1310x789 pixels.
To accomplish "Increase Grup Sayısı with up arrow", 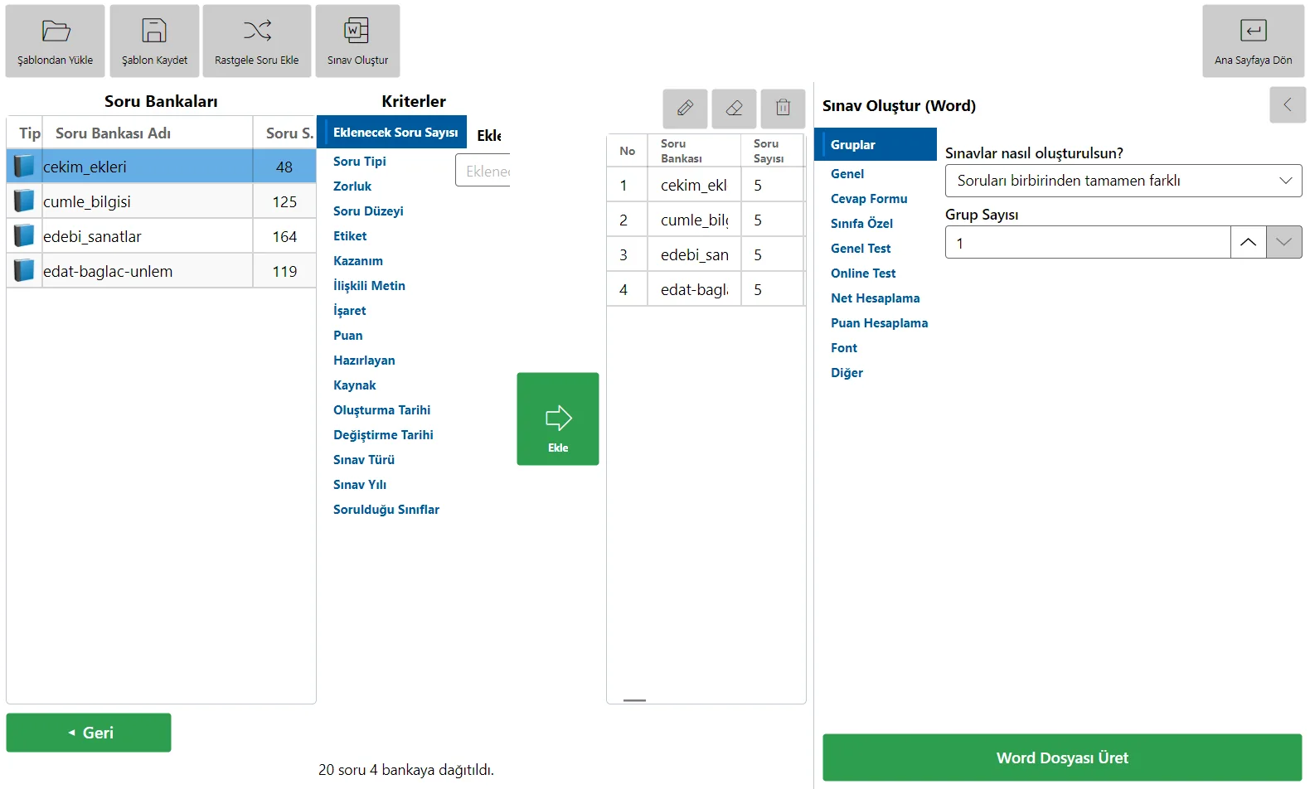I will click(1248, 242).
